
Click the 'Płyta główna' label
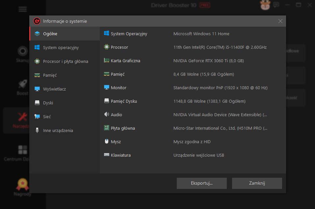click(123, 128)
